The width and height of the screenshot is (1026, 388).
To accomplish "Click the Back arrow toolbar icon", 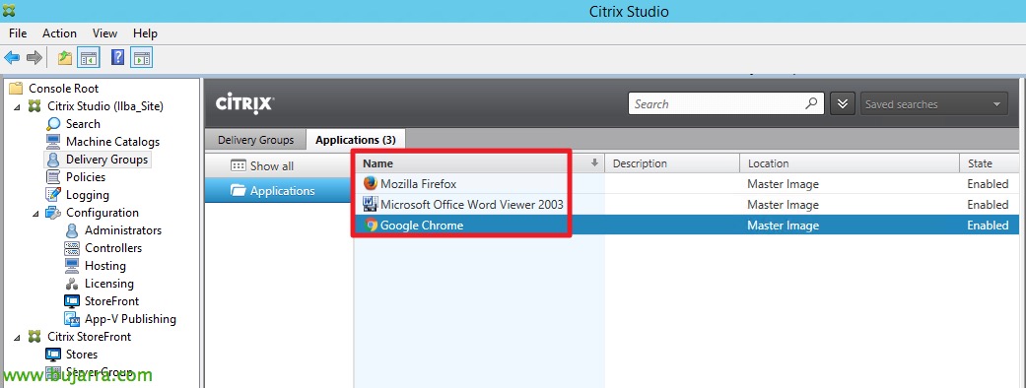I will (11, 58).
